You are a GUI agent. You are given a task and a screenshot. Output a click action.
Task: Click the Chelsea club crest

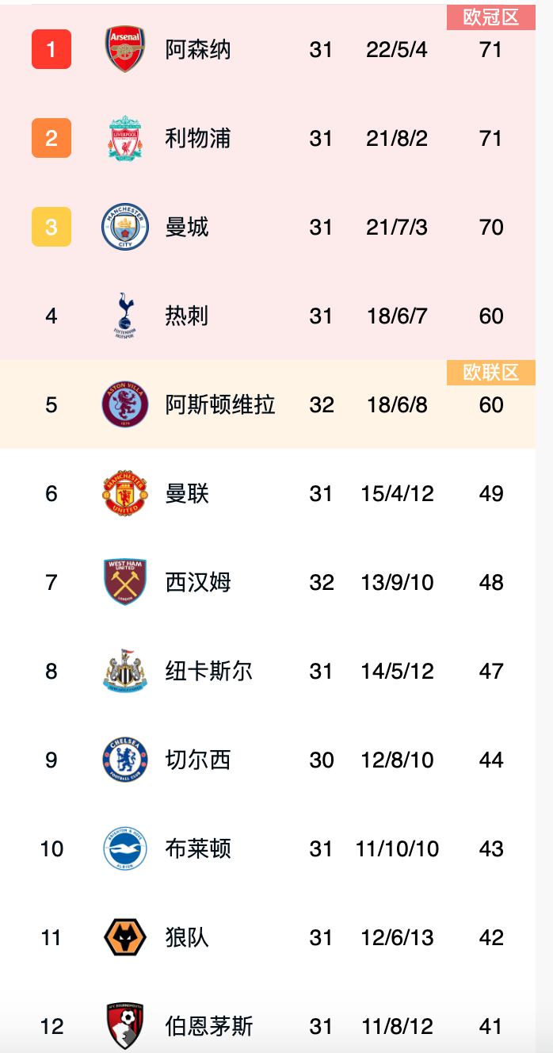[x=125, y=760]
